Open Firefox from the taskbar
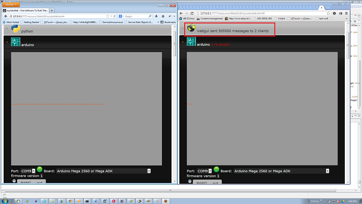 click(x=166, y=201)
